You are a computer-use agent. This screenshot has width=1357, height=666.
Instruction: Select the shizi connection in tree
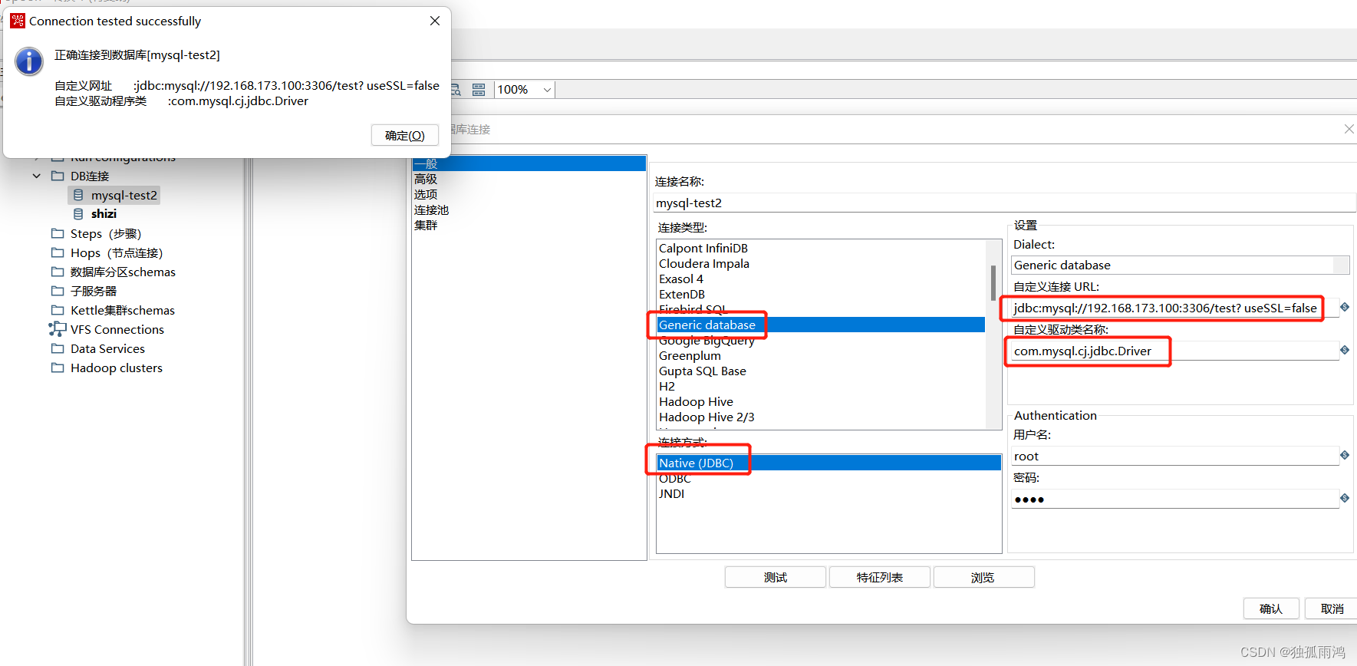[x=104, y=214]
